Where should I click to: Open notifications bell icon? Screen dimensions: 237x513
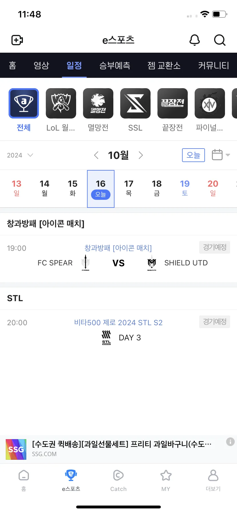pos(195,40)
